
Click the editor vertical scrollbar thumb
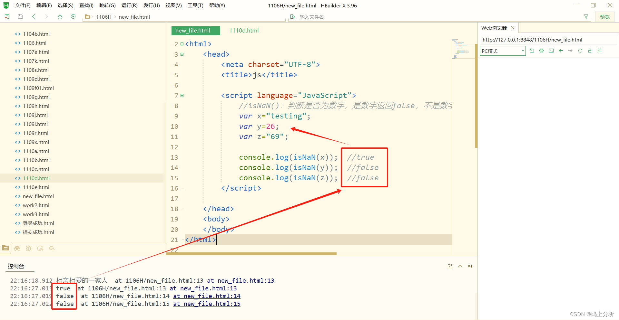[476, 96]
